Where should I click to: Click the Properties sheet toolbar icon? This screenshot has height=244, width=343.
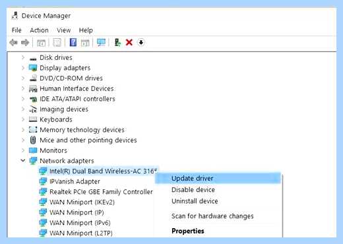57,42
